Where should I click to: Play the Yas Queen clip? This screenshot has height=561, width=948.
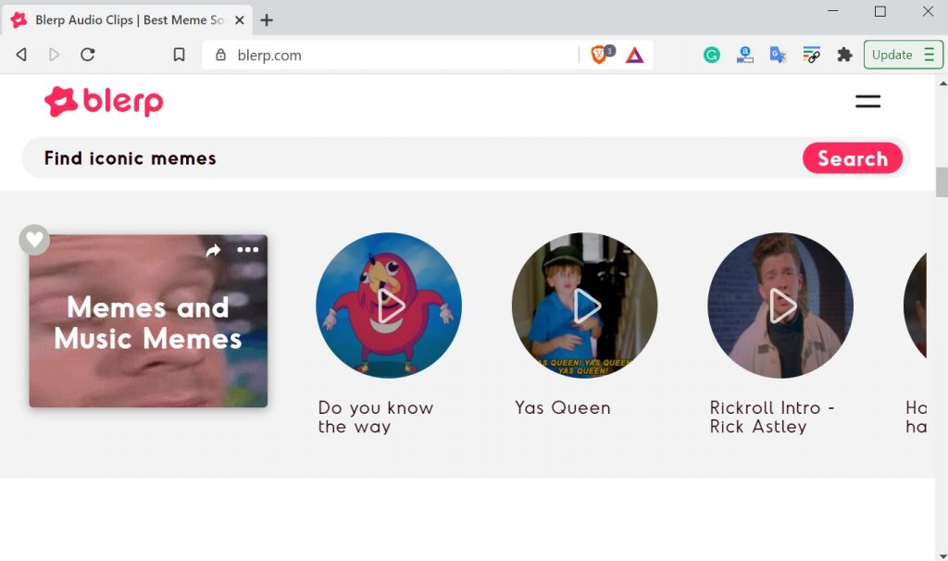coord(585,305)
